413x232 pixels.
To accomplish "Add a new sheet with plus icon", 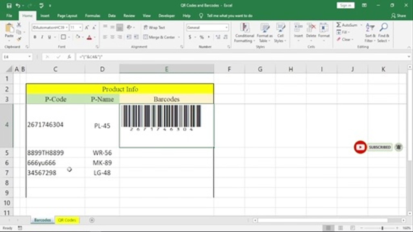I will pos(92,220).
